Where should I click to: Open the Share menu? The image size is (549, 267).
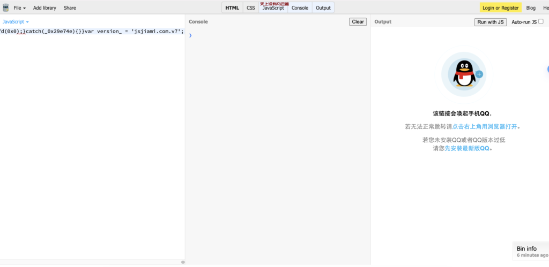pos(70,7)
